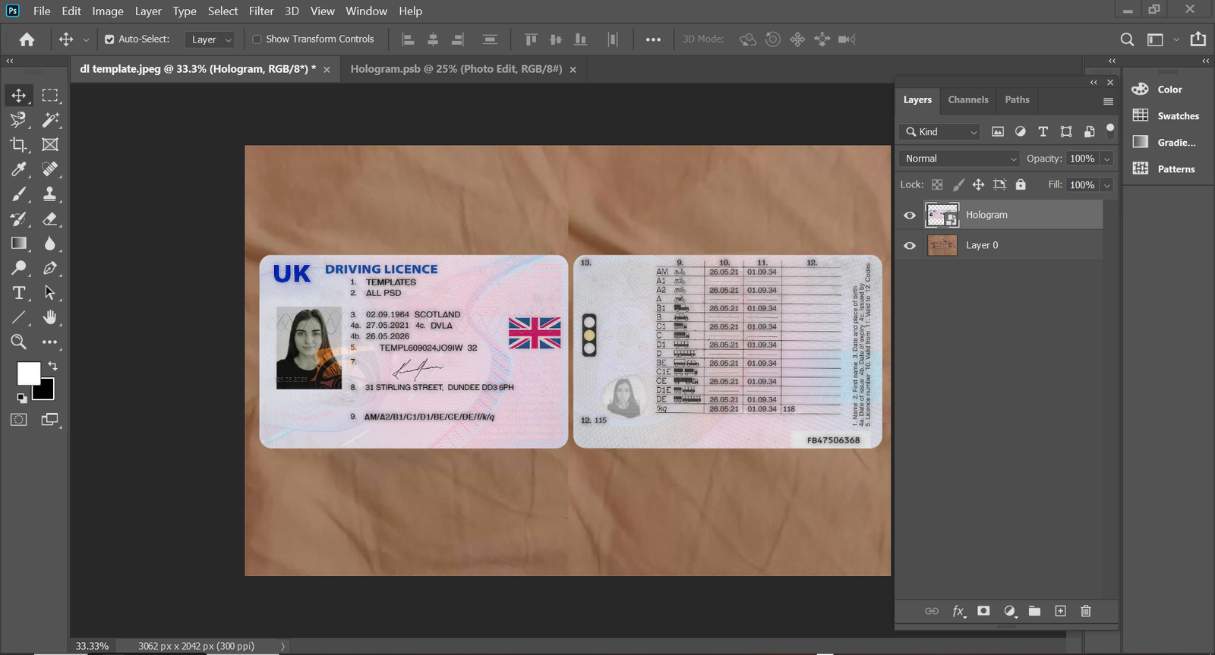1215x655 pixels.
Task: Open the Auto-Select Layer dropdown
Action: tap(209, 39)
